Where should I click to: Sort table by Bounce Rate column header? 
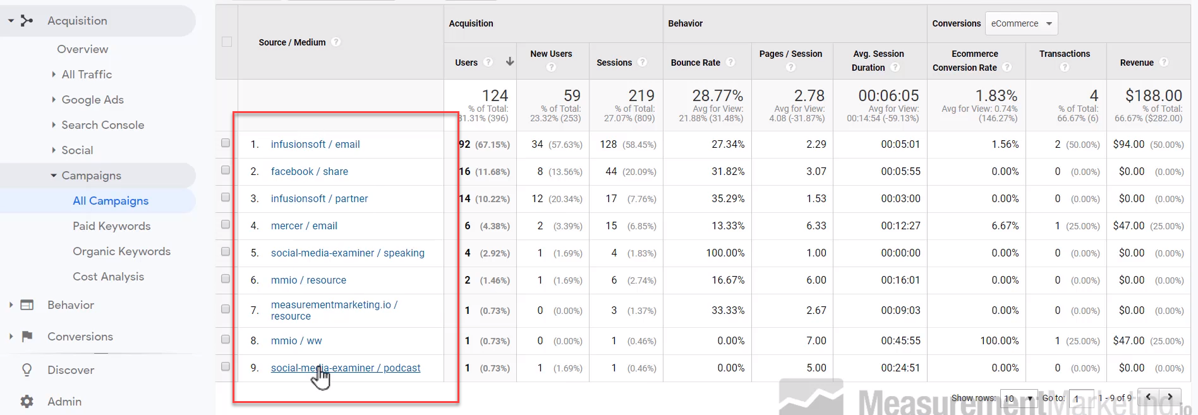(x=696, y=63)
